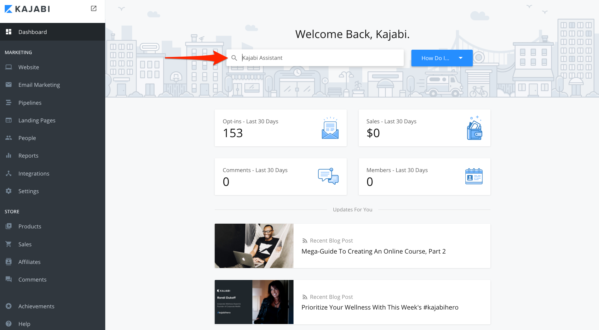Click the Email Marketing envelope icon
599x330 pixels.
(x=9, y=85)
